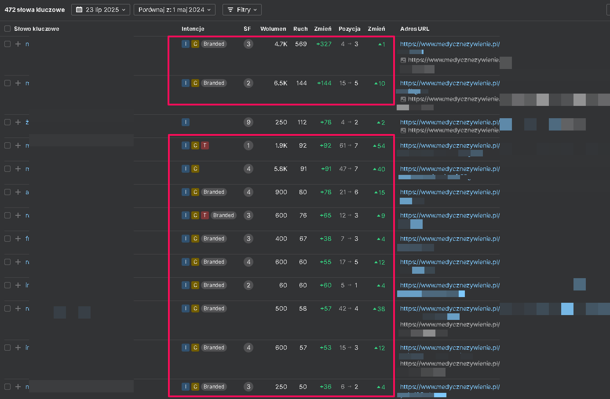The width and height of the screenshot is (610, 399).
Task: Sort by the Wolumen column header
Action: 273,29
